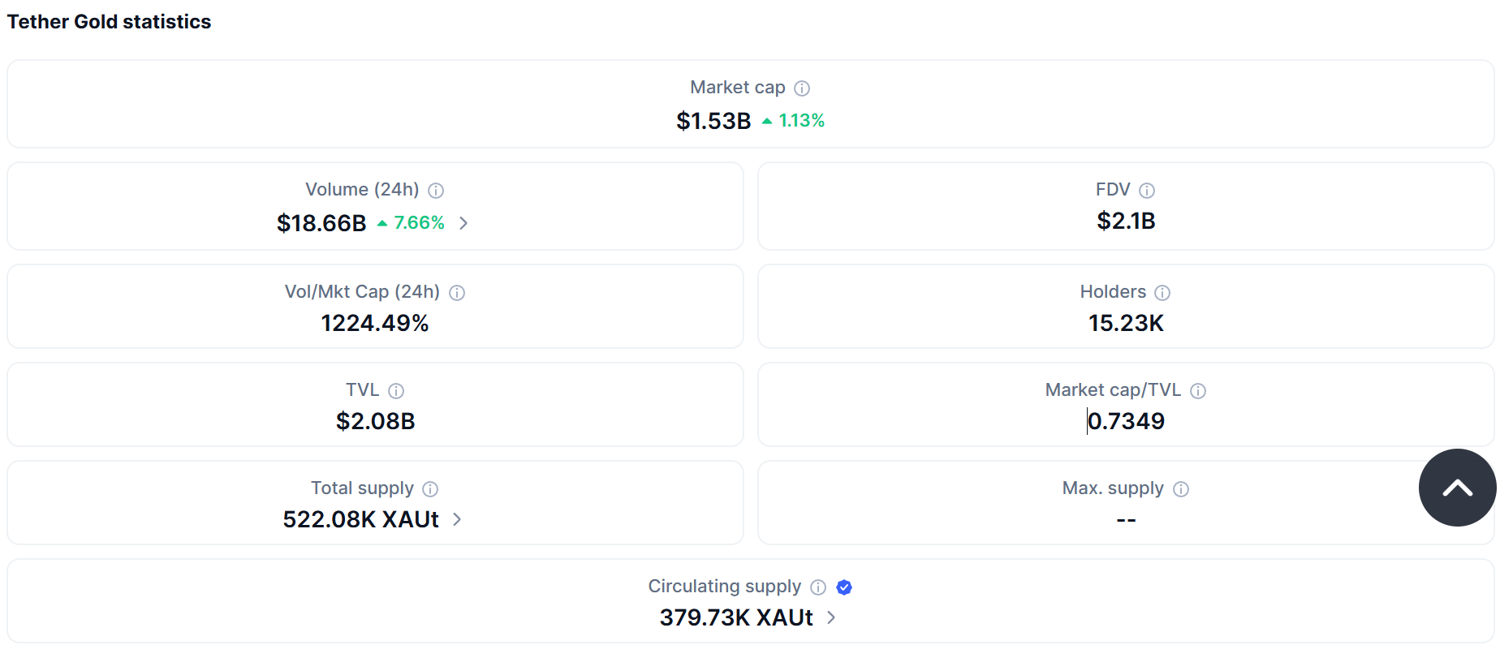Click the 0.7349 Market cap/TVL value

1126,421
